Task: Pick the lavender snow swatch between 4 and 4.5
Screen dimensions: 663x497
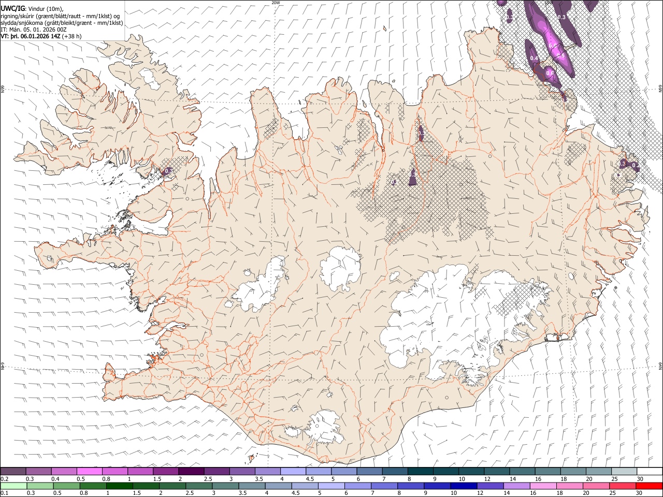Action: click(x=293, y=471)
